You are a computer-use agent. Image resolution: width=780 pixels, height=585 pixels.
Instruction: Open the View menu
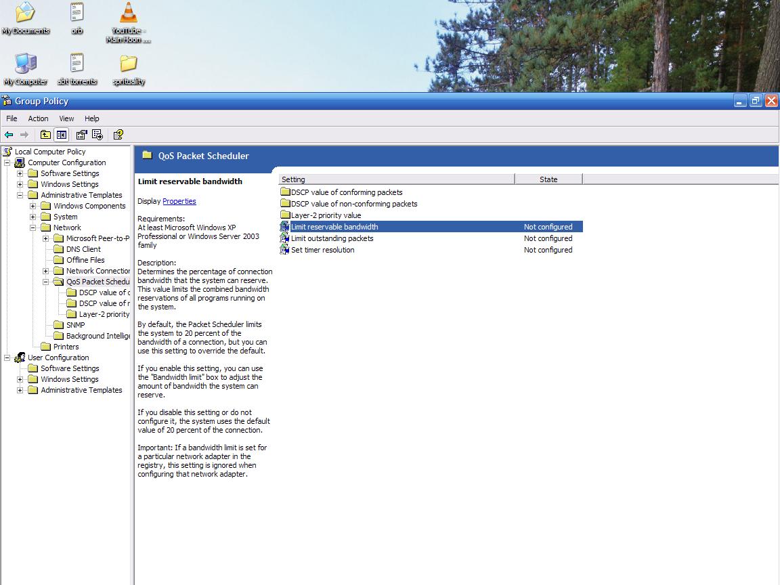pyautogui.click(x=66, y=118)
